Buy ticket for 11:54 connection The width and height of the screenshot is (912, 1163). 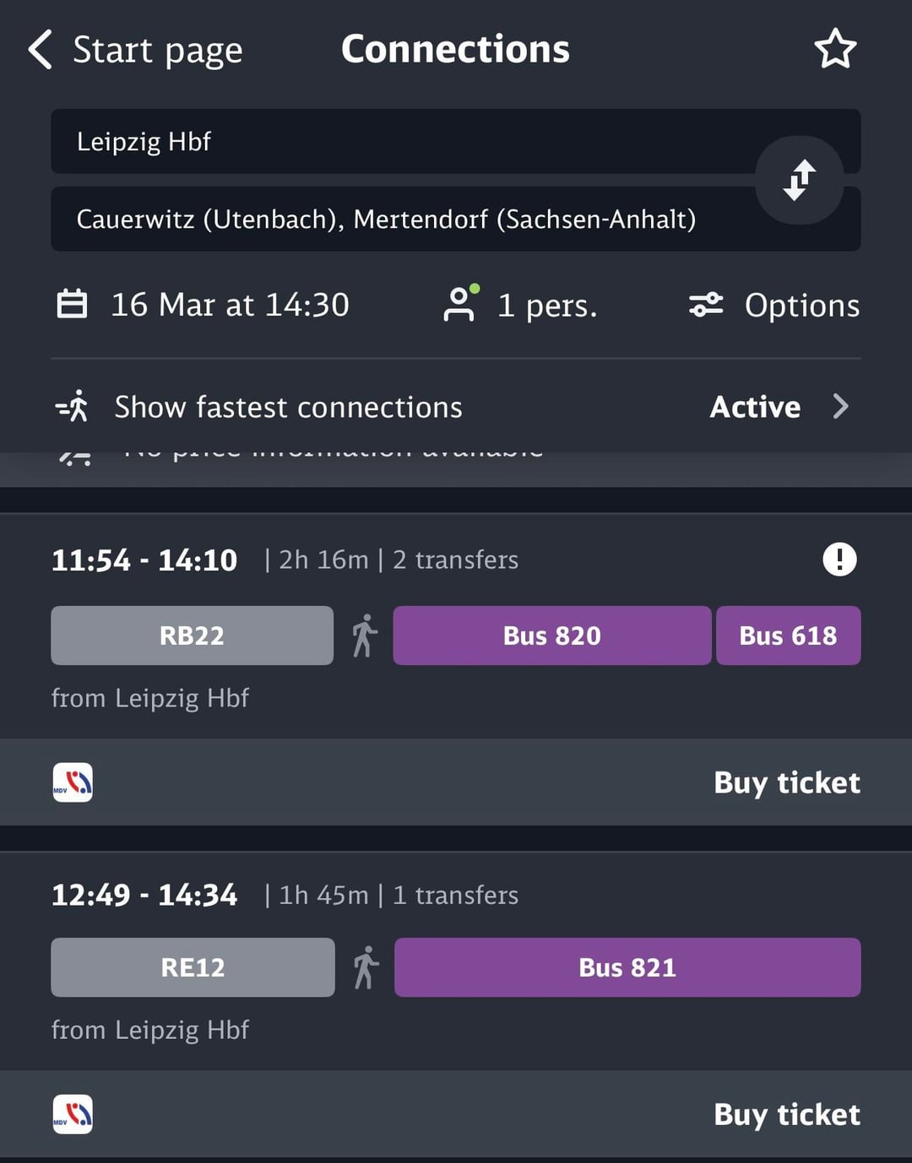click(x=786, y=782)
